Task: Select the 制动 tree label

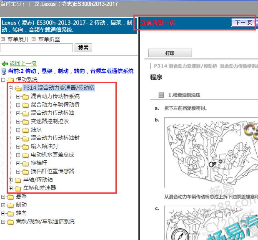Action: [x=21, y=205]
